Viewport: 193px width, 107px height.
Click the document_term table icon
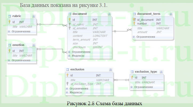click(x=134, y=14)
